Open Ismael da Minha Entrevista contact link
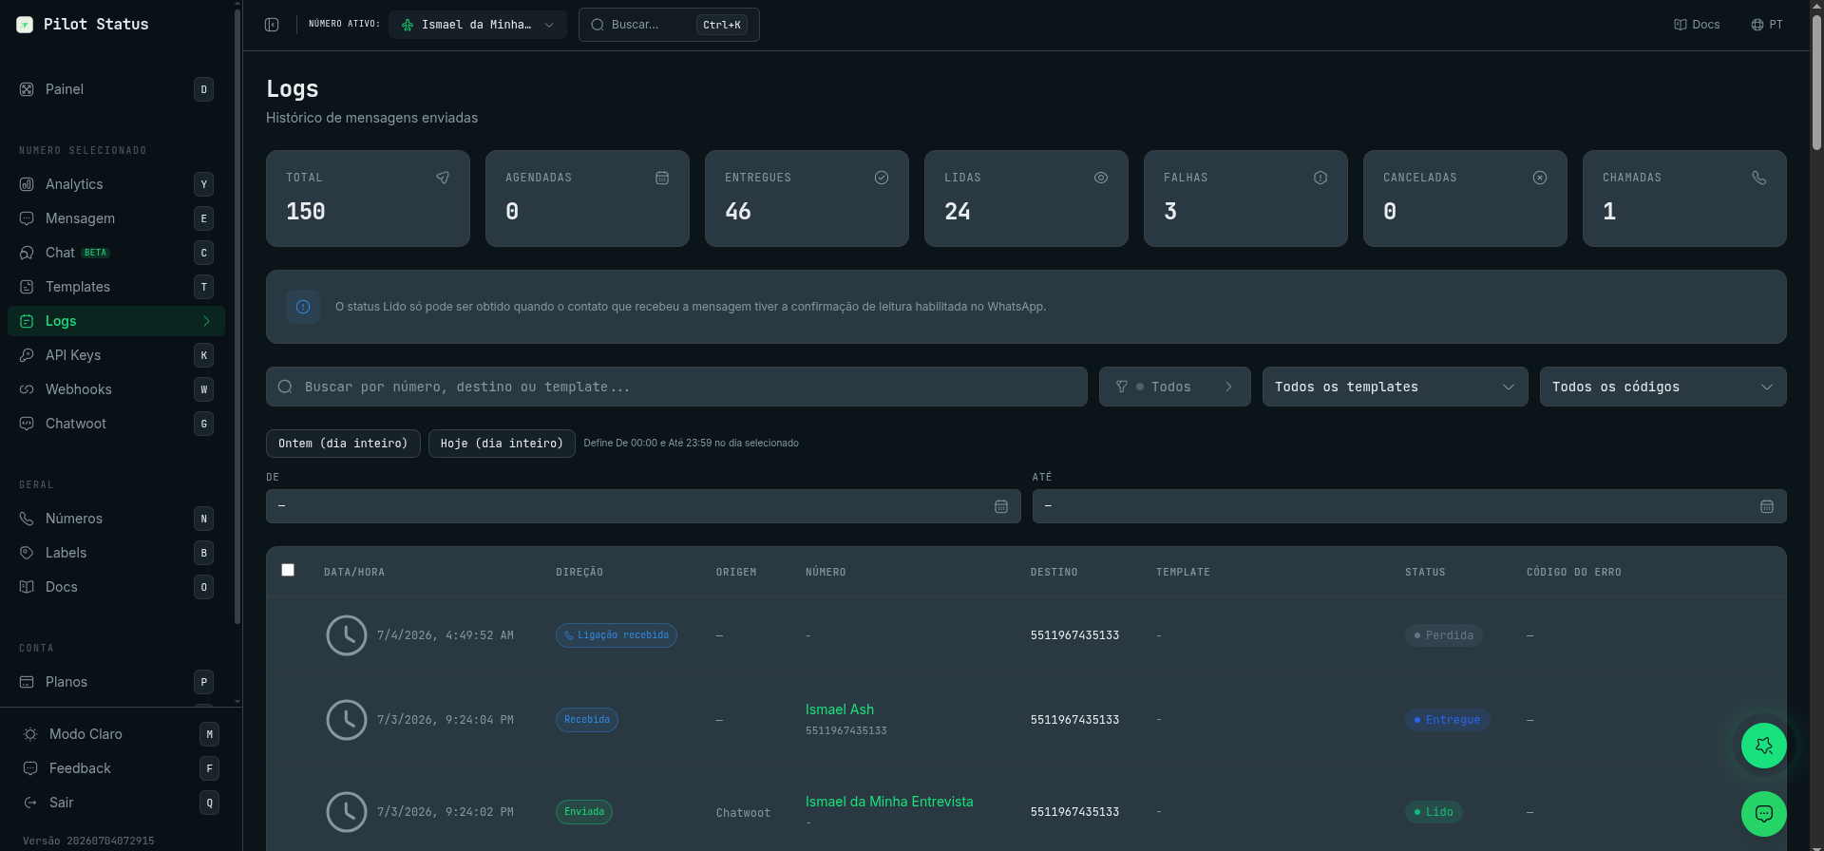1824x851 pixels. tap(889, 802)
